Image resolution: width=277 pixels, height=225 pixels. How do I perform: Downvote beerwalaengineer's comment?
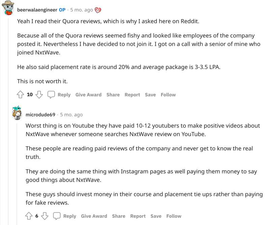[39, 95]
